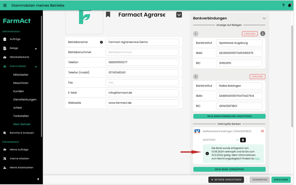Open the help question mark icon

[284, 6]
